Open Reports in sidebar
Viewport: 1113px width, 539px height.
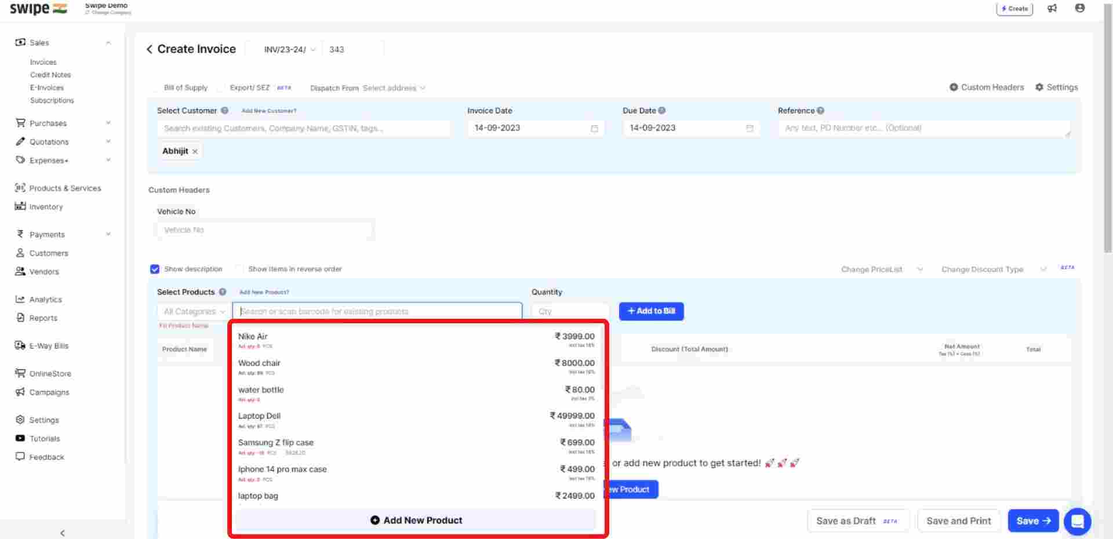click(36, 318)
